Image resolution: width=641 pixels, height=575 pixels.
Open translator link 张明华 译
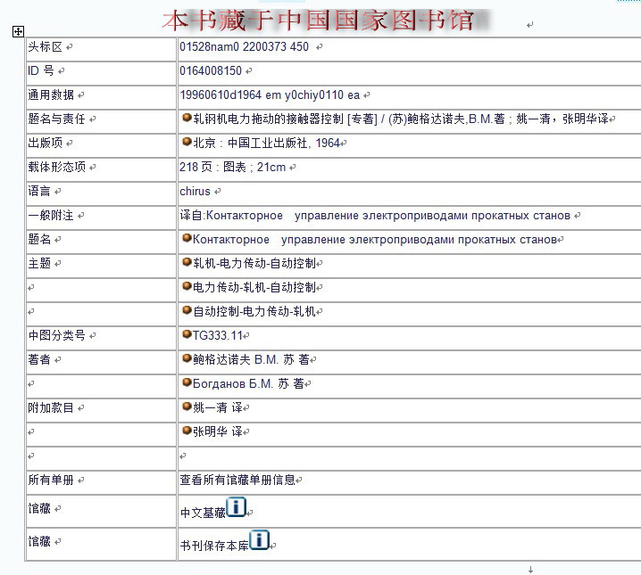[x=218, y=432]
